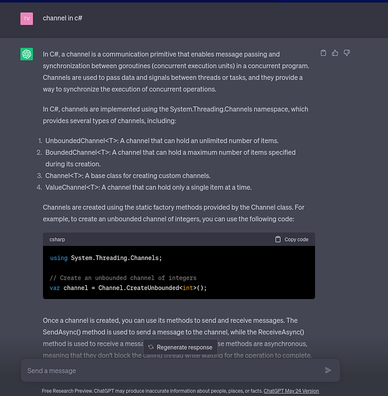The height and width of the screenshot is (396, 388).
Task: Click the Regenerate response button
Action: (180, 347)
